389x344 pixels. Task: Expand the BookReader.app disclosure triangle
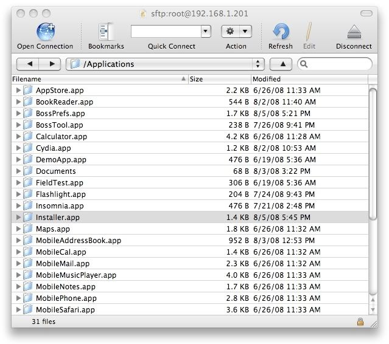tap(18, 101)
